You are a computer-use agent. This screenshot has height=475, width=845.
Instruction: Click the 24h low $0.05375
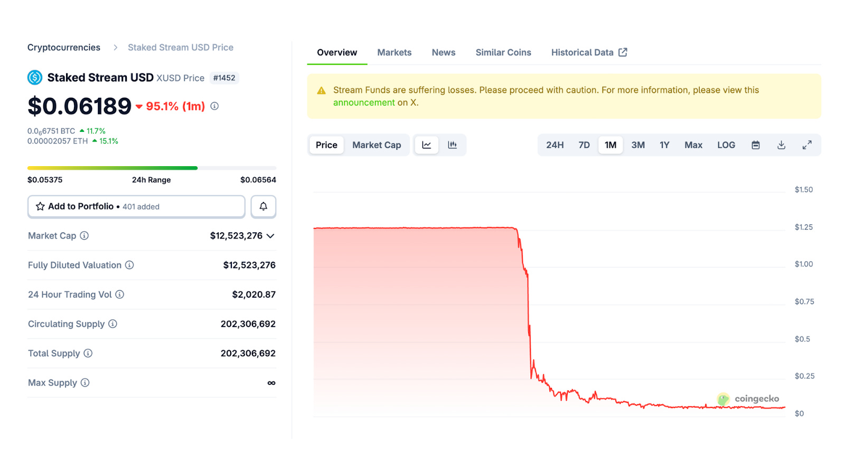(45, 180)
